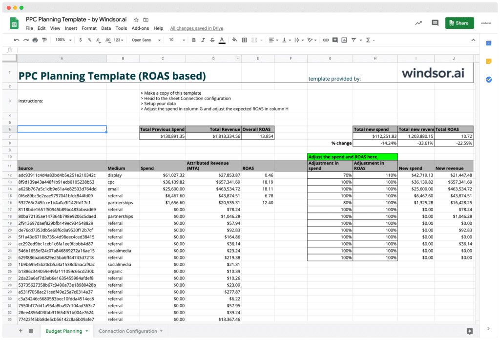
Task: Select the column A header
Action: click(62, 58)
